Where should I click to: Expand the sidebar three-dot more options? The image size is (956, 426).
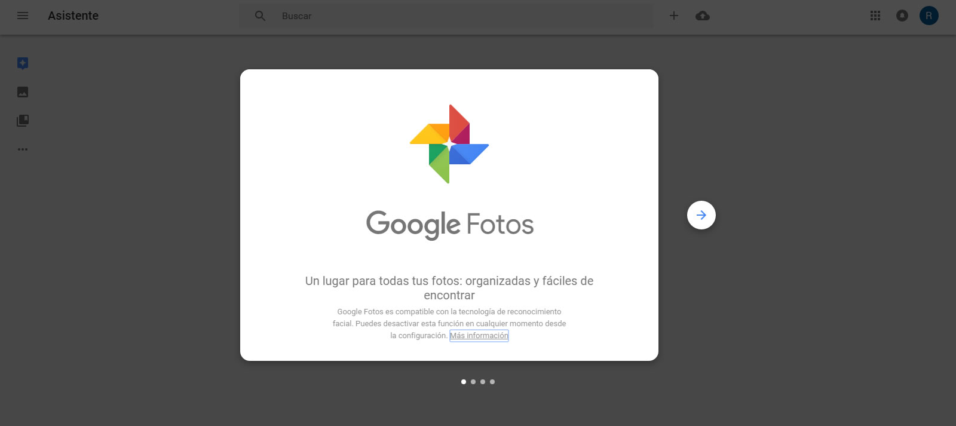[x=23, y=149]
